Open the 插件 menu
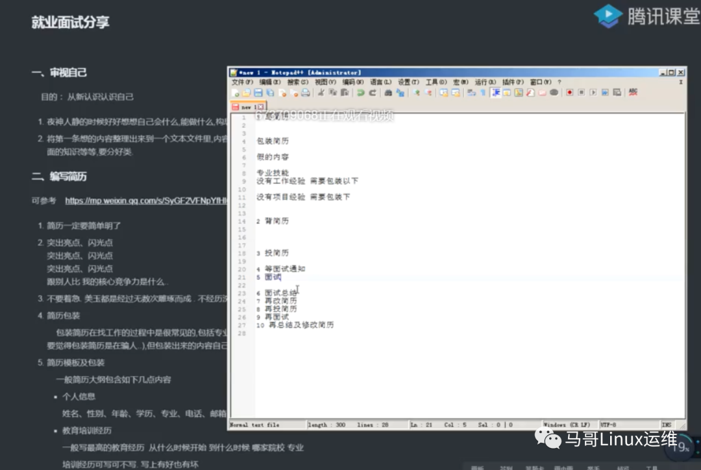Image resolution: width=701 pixels, height=470 pixels. pyautogui.click(x=512, y=82)
